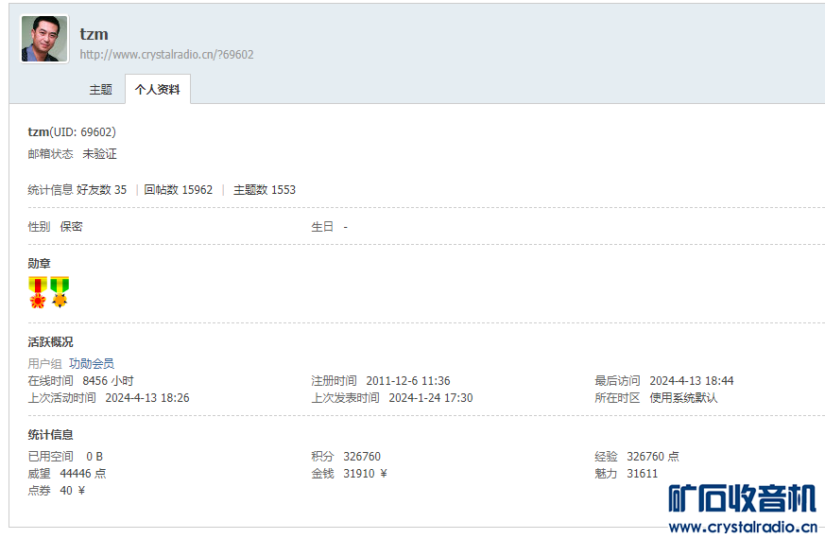Click the 矿石收音机 site logo
825x539 pixels.
pos(742,498)
